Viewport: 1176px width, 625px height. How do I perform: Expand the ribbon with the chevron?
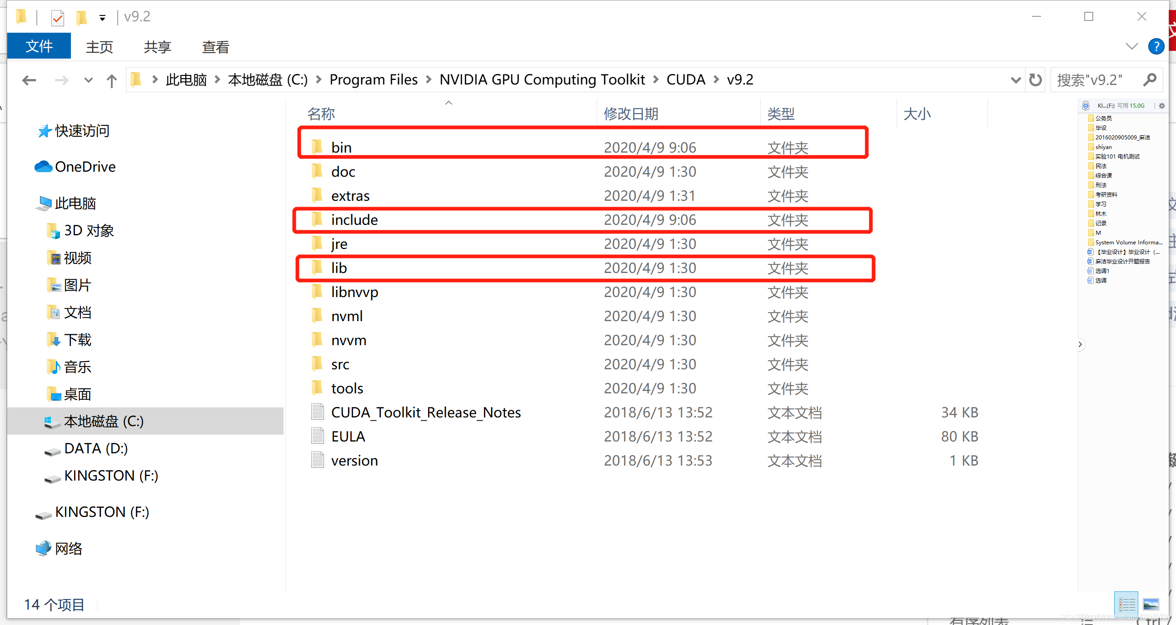pyautogui.click(x=1131, y=46)
